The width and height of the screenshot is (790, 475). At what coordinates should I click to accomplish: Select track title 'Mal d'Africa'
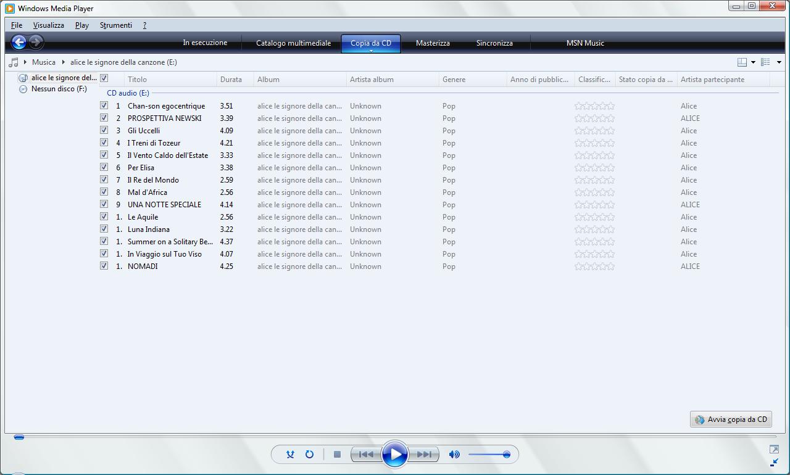pyautogui.click(x=148, y=192)
